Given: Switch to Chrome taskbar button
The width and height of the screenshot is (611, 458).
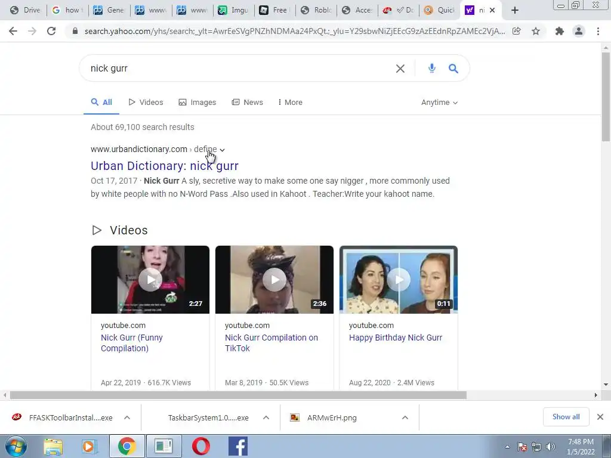Looking at the screenshot, I should pos(126,446).
